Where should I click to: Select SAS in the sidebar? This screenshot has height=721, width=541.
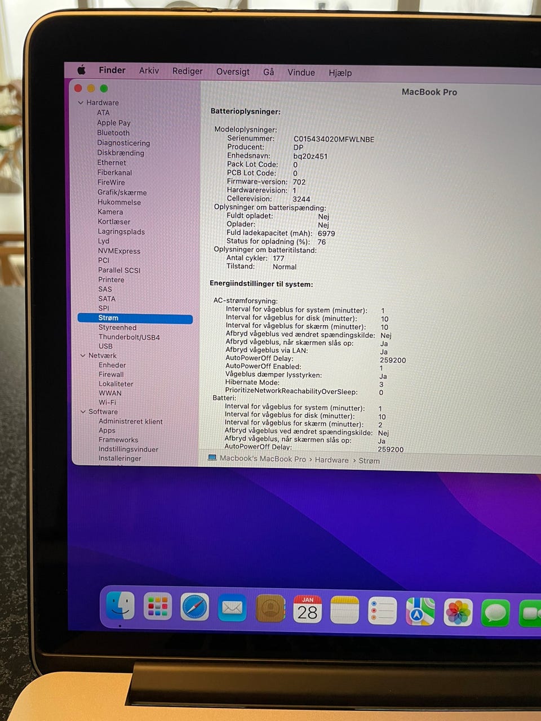point(105,289)
